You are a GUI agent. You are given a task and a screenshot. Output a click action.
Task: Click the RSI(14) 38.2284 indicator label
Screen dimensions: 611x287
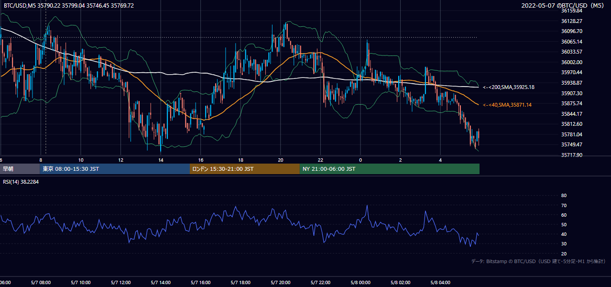(x=21, y=181)
